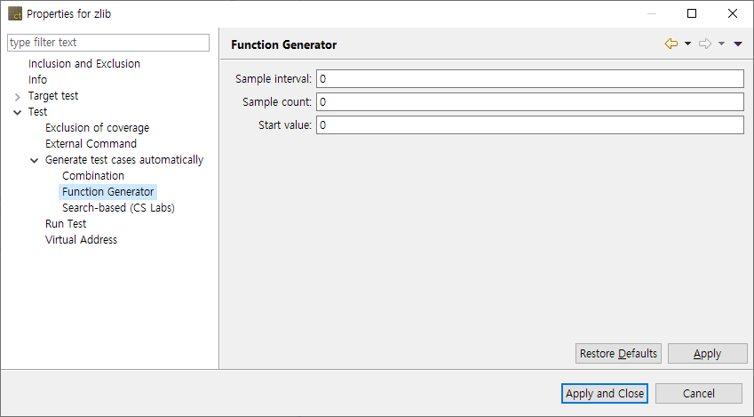Image resolution: width=754 pixels, height=417 pixels.
Task: Click the type filter text box
Action: [108, 43]
